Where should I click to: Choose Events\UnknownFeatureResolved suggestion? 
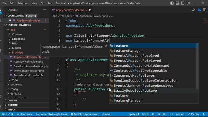coord(153,85)
